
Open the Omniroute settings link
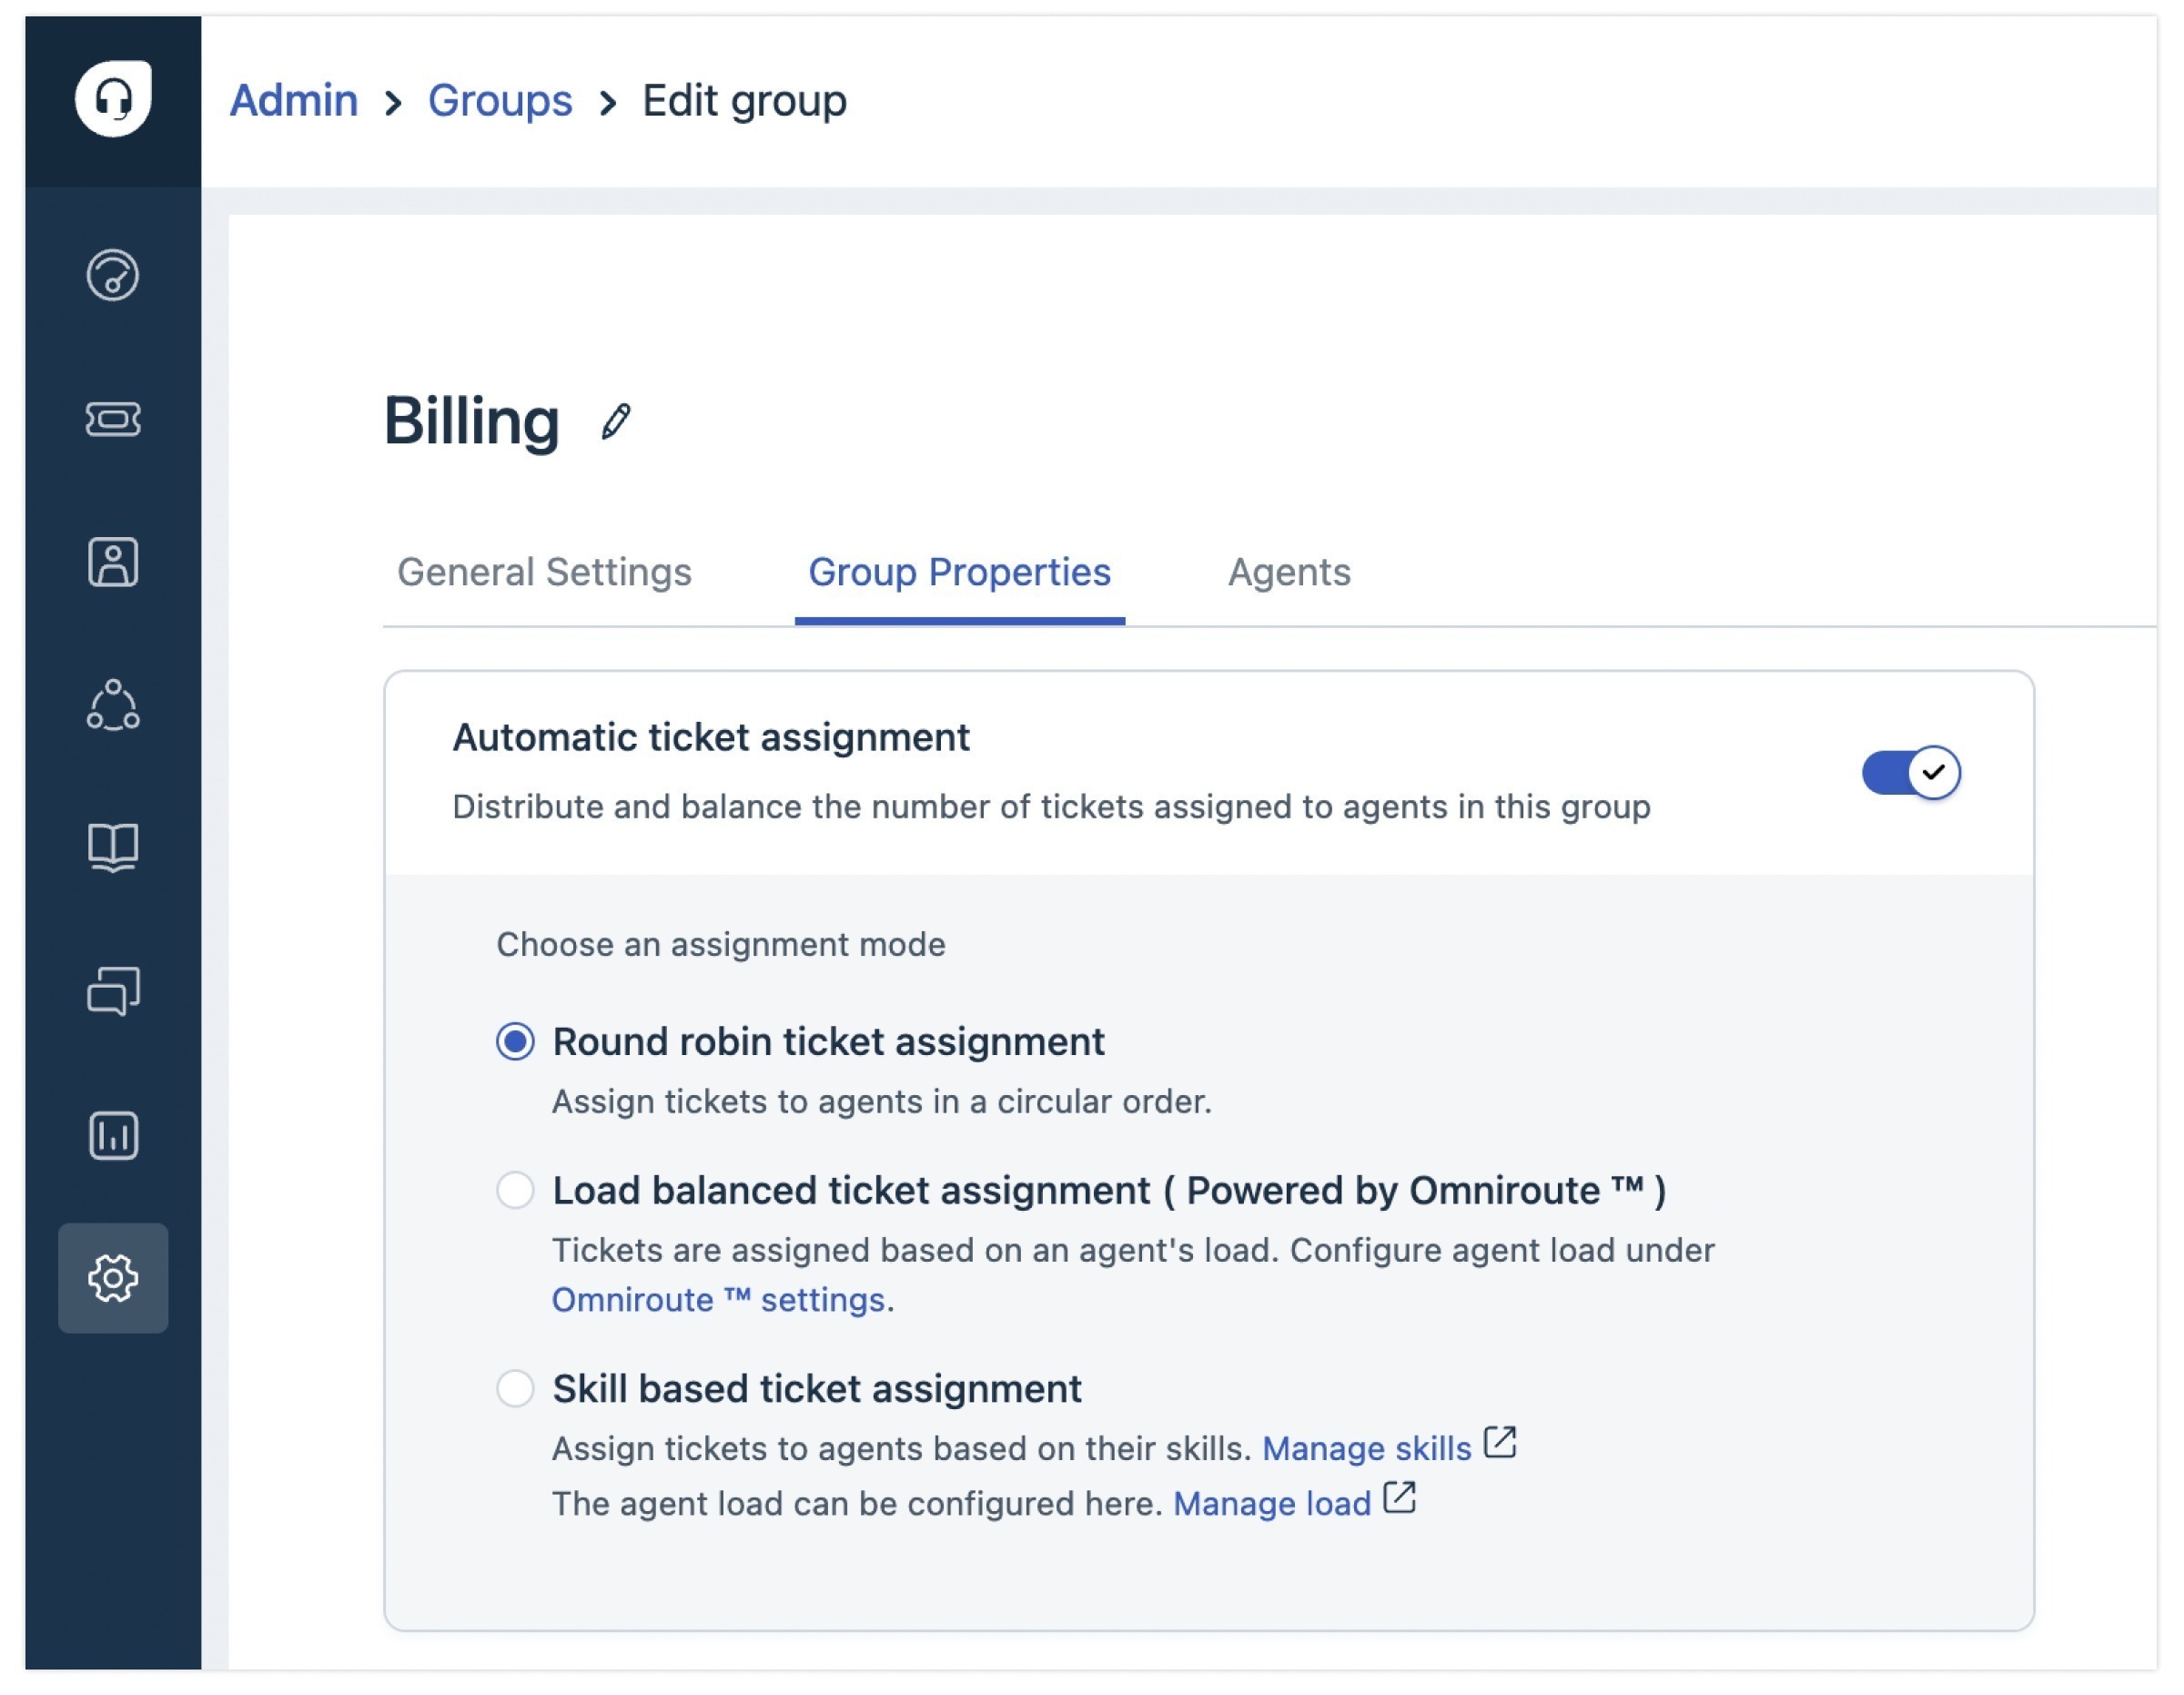(718, 1300)
